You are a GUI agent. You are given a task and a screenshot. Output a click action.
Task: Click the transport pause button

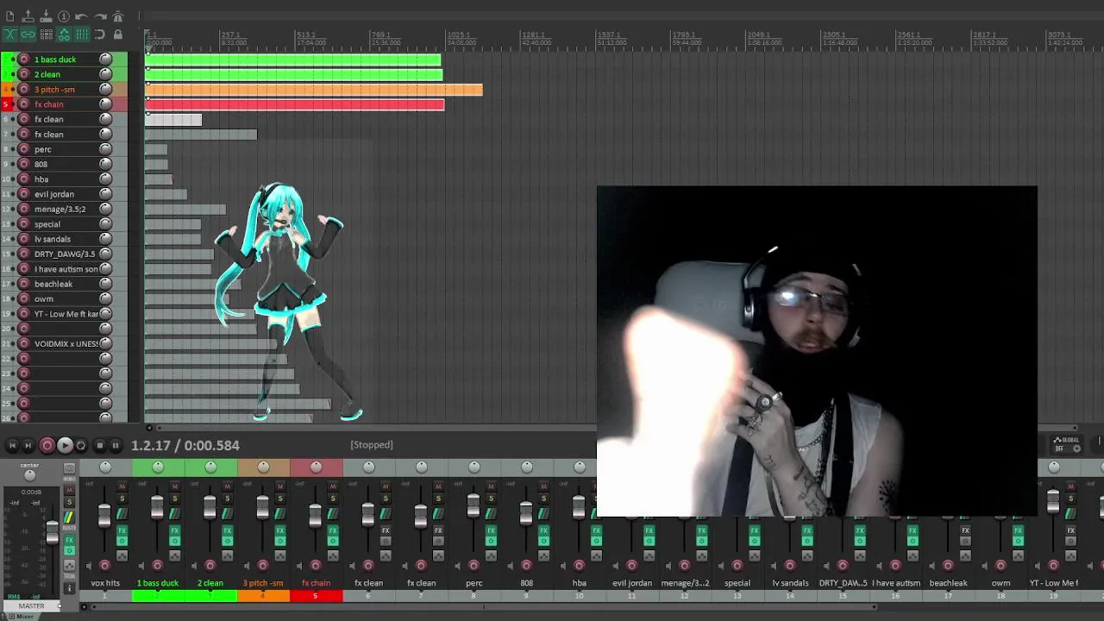[116, 446]
